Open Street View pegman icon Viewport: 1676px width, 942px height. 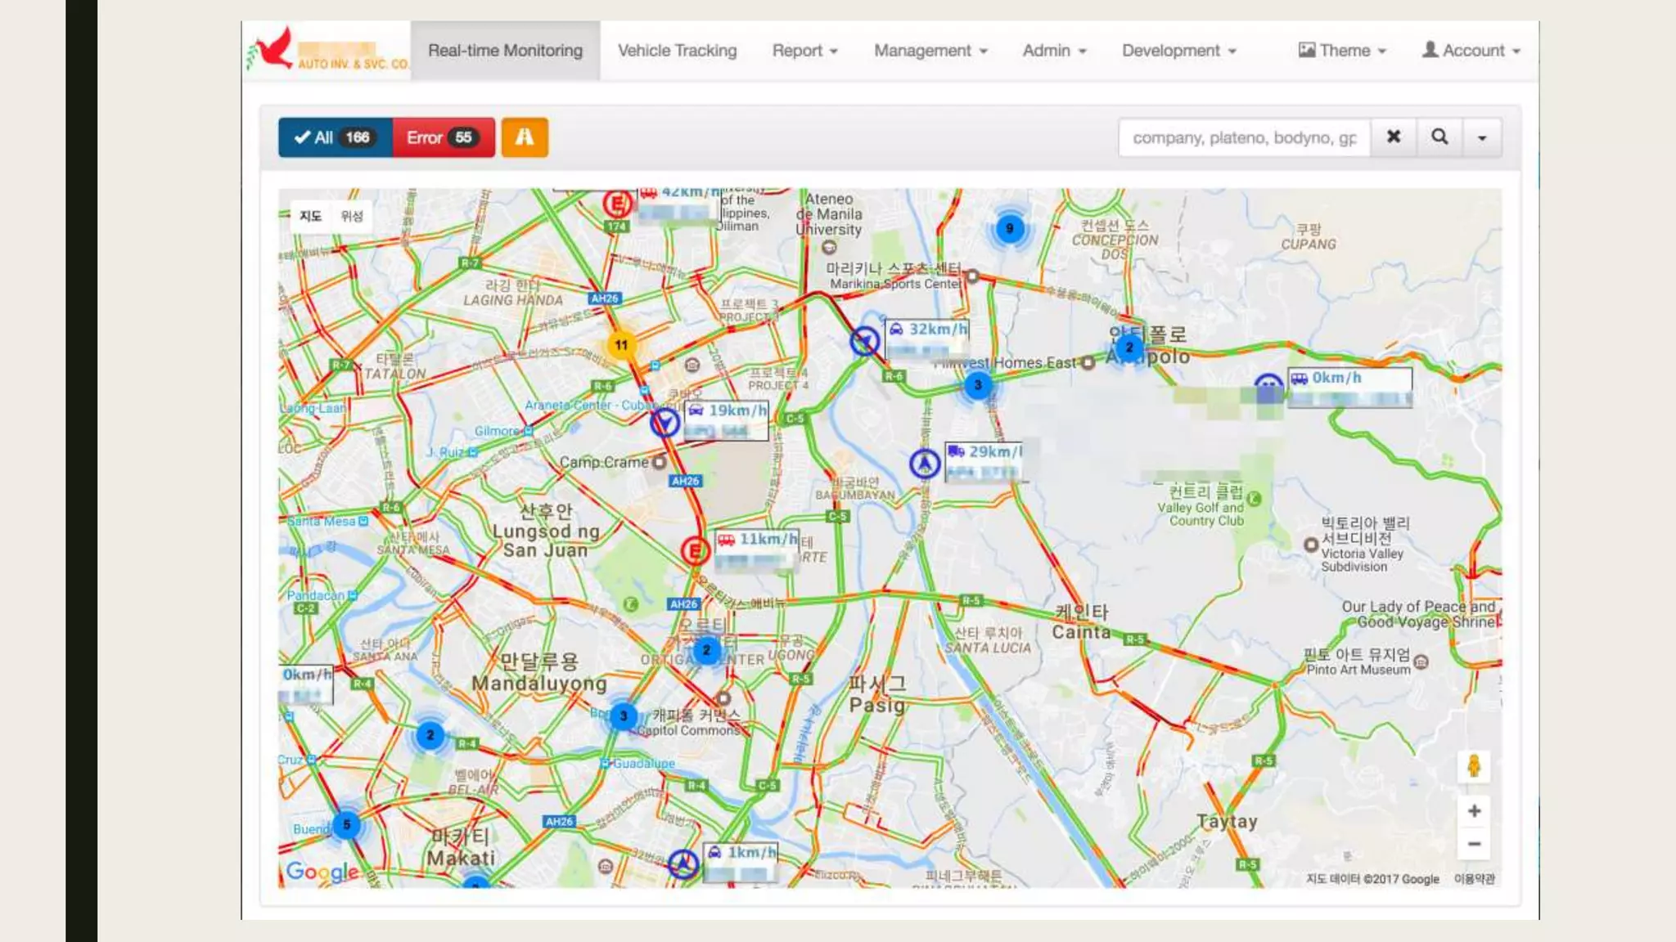point(1474,766)
